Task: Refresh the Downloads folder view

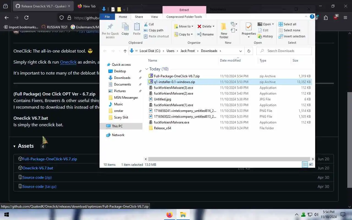Action: (x=249, y=51)
